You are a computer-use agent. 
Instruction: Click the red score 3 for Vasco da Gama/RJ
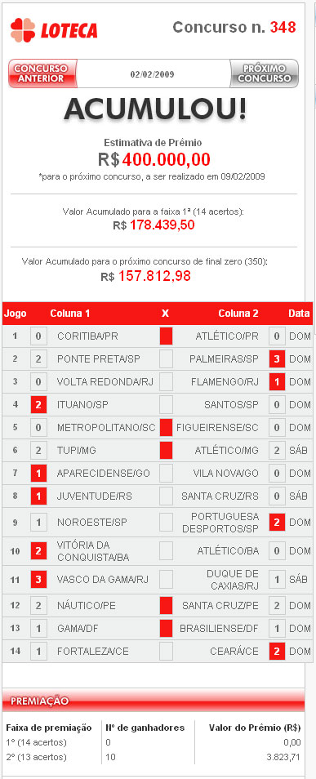tap(38, 579)
